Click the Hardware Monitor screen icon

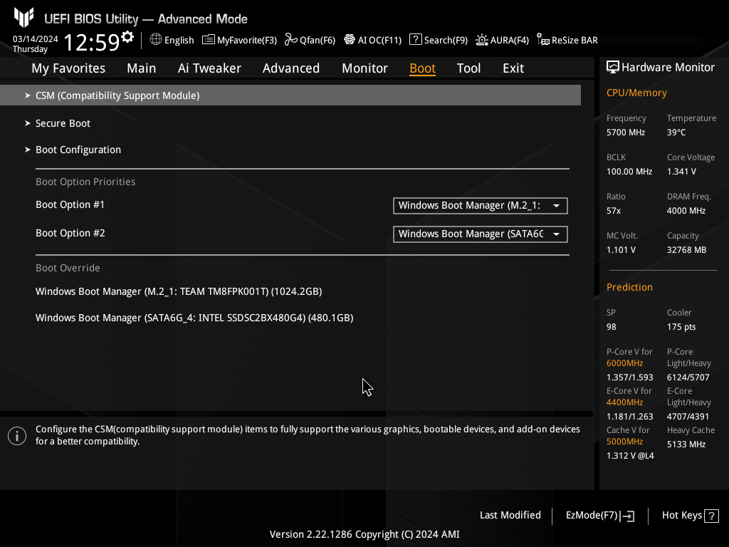613,68
